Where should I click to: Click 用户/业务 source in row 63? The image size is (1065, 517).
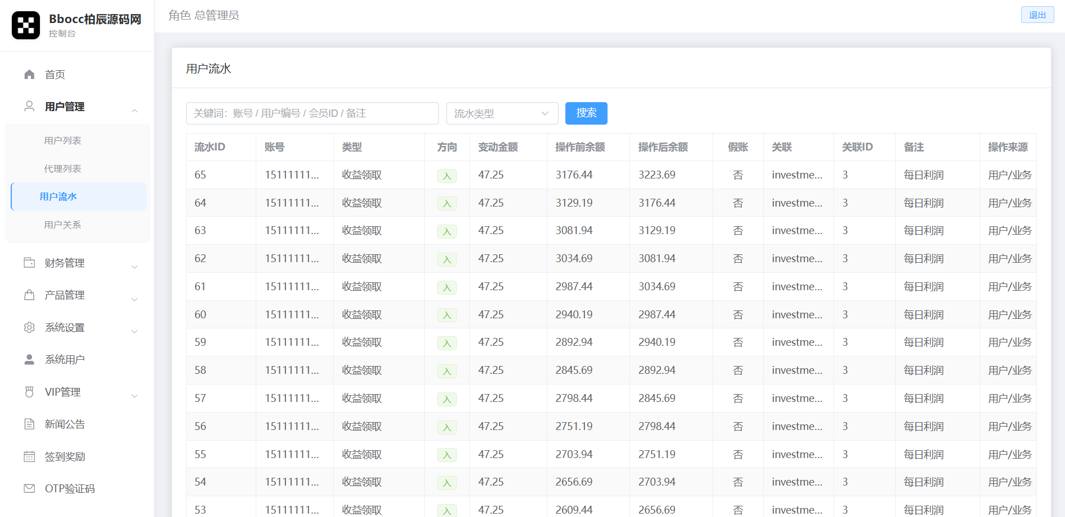1010,230
